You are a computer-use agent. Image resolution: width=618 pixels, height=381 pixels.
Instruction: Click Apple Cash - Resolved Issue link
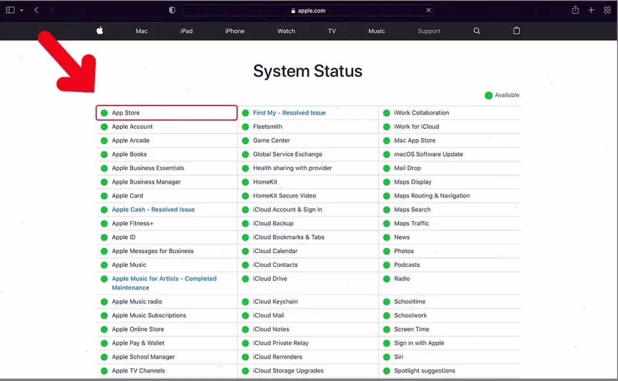click(153, 210)
